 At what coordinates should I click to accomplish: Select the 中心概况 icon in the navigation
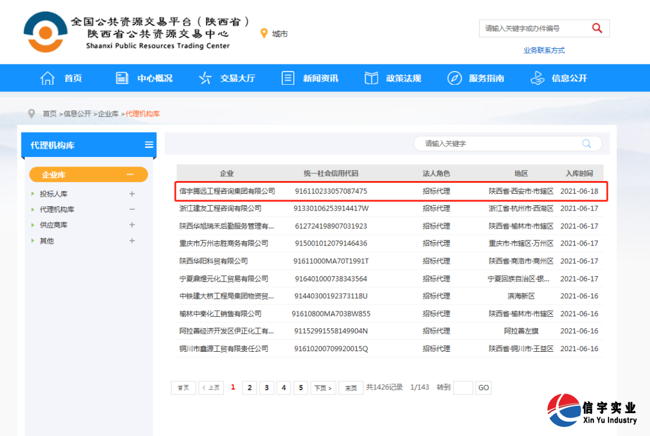[122, 78]
